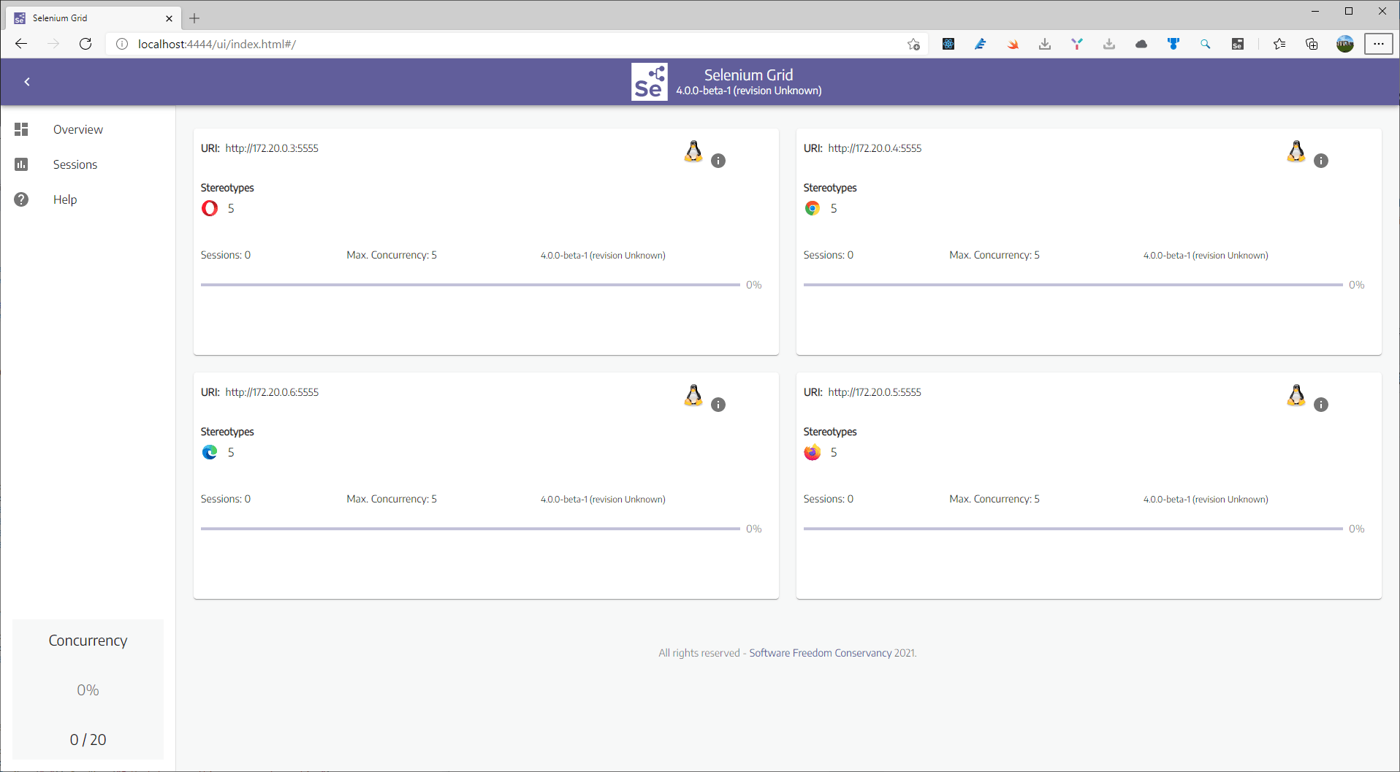Click the Chrome browser stereotype icon
The image size is (1400, 772).
coord(813,208)
